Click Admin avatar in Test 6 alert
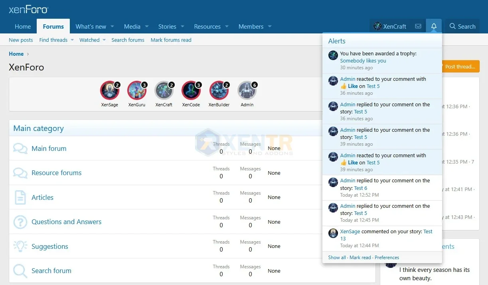Viewport: 488px width, 285px height. coord(333,182)
